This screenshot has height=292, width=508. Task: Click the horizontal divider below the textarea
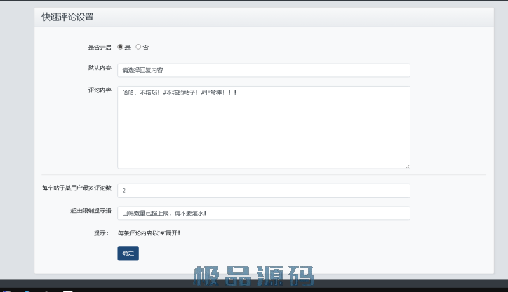pyautogui.click(x=264, y=174)
